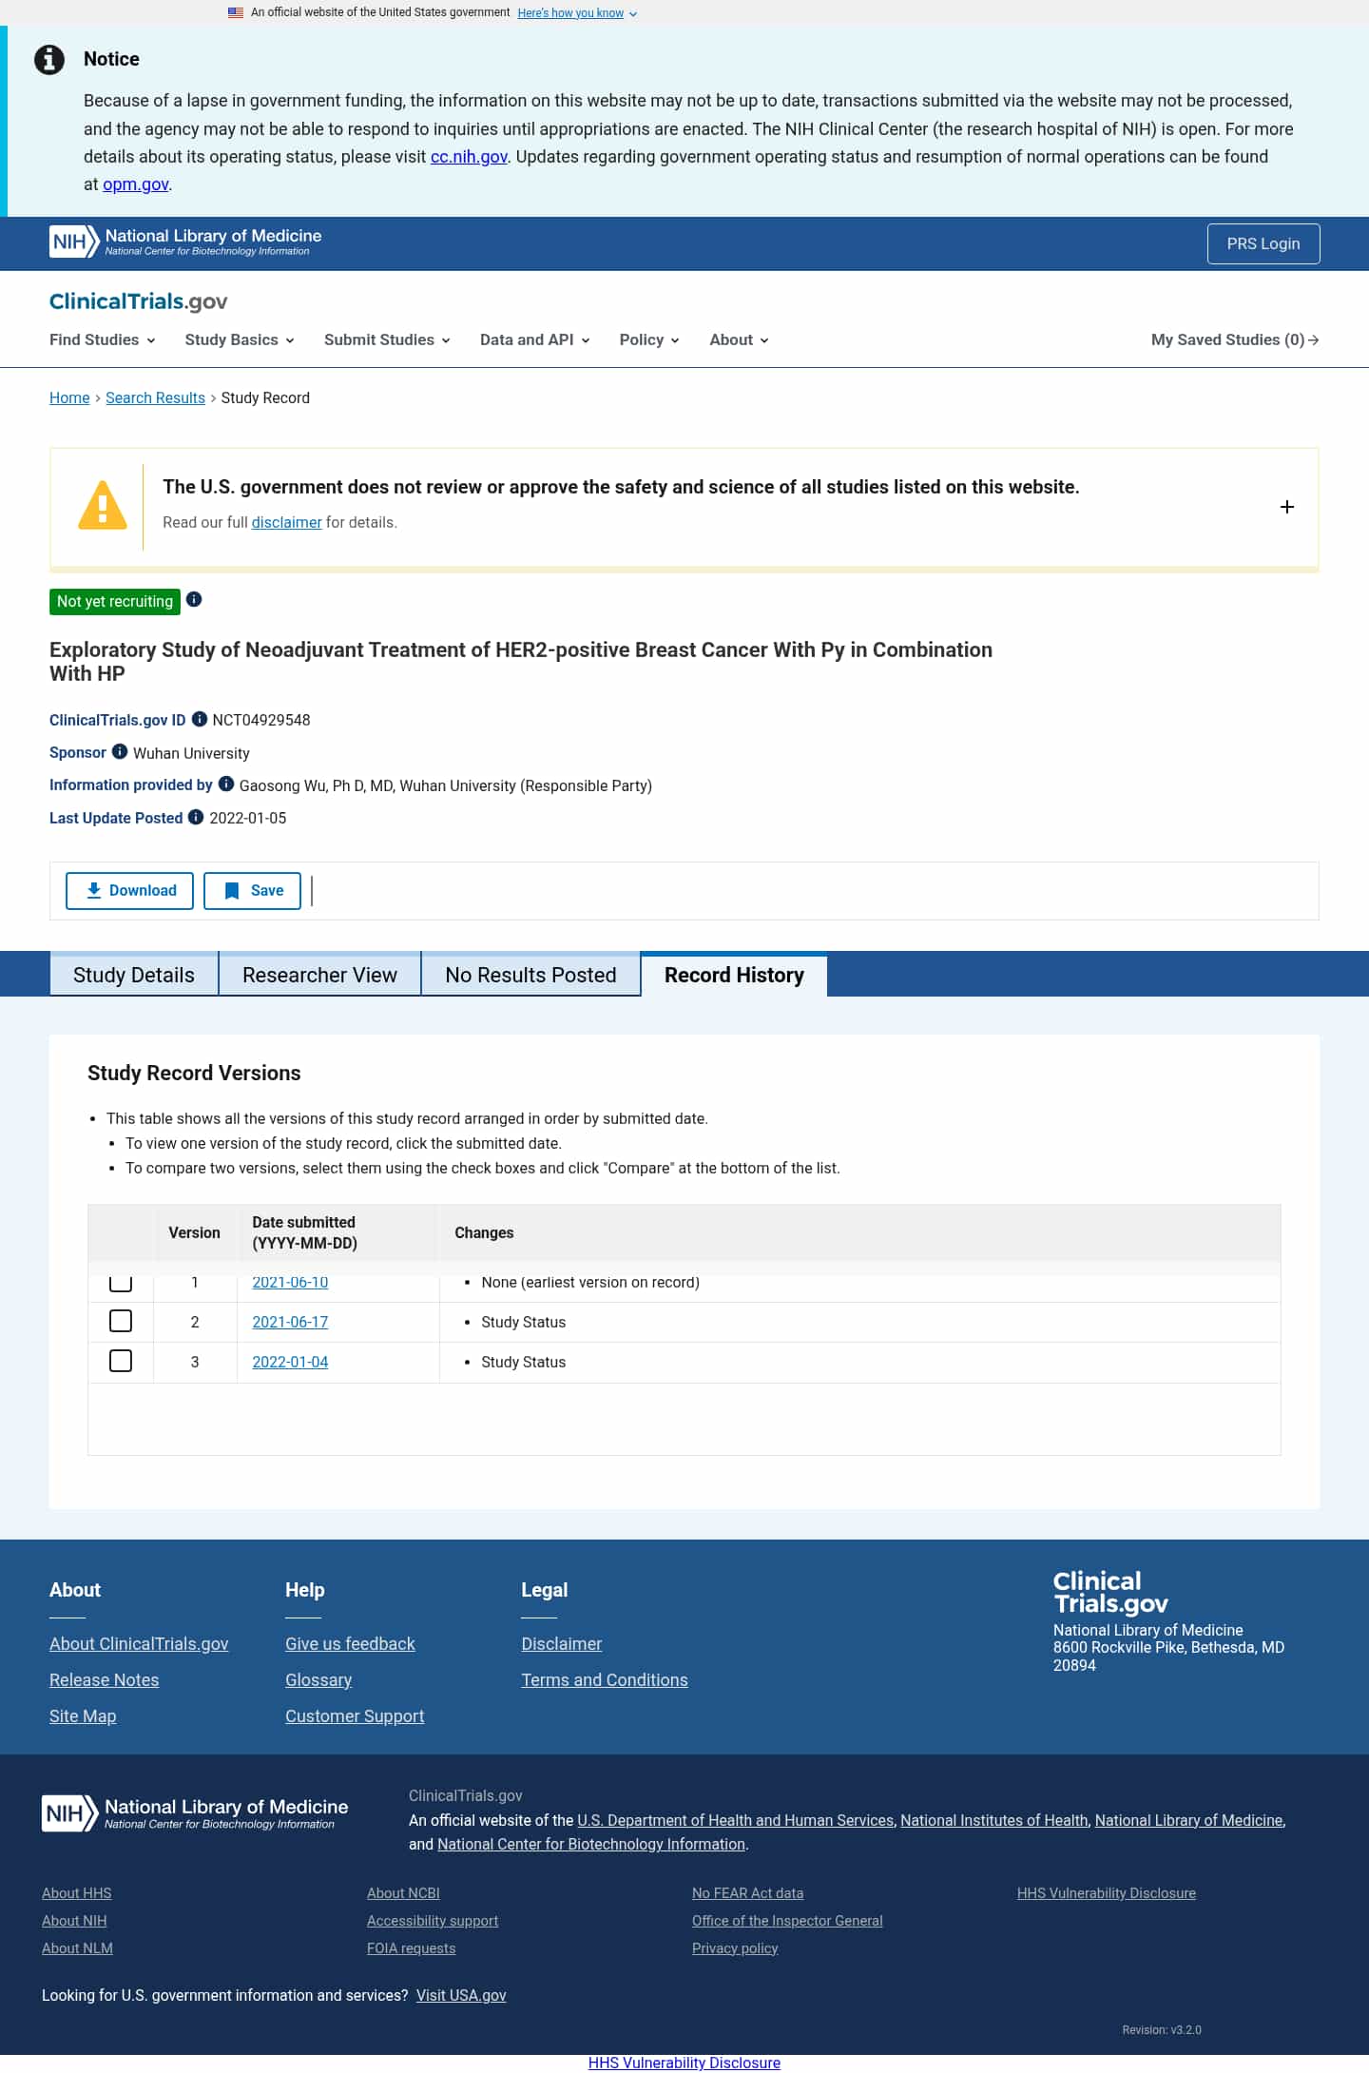1369x2073 pixels.
Task: Open U.S. Department of Health and Human Services link
Action: (736, 1820)
